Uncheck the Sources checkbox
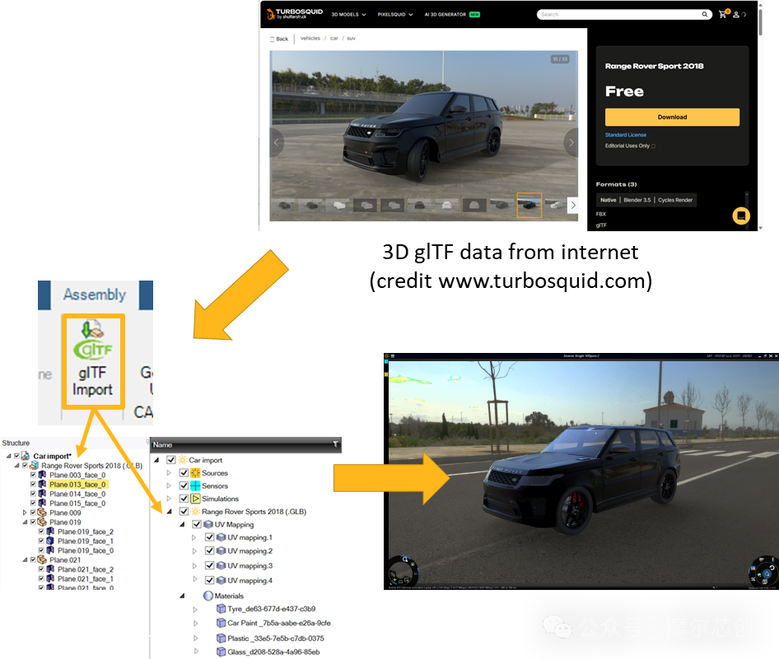779x659 pixels. click(184, 473)
